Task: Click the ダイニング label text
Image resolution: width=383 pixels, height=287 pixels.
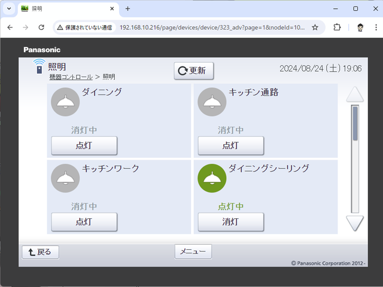Action: click(102, 92)
